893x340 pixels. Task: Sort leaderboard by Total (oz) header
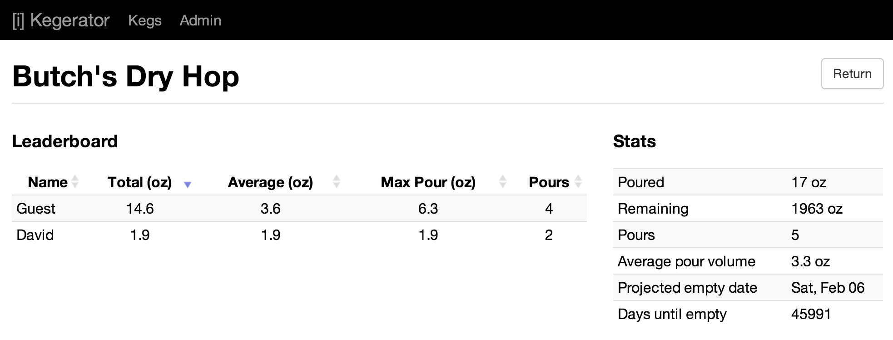tap(139, 182)
